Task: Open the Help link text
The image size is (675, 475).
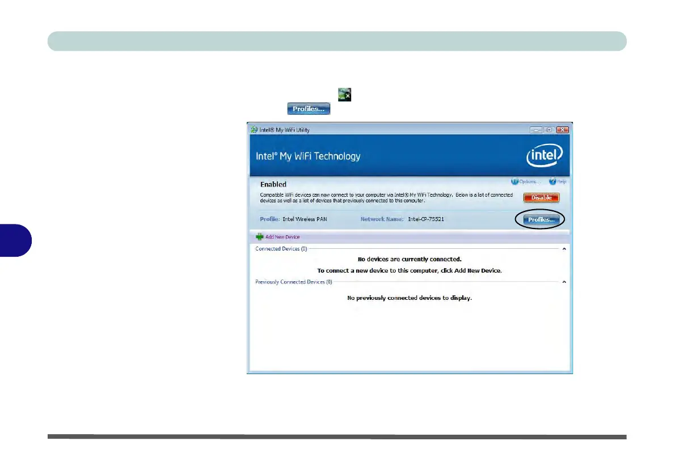Action: [x=562, y=181]
